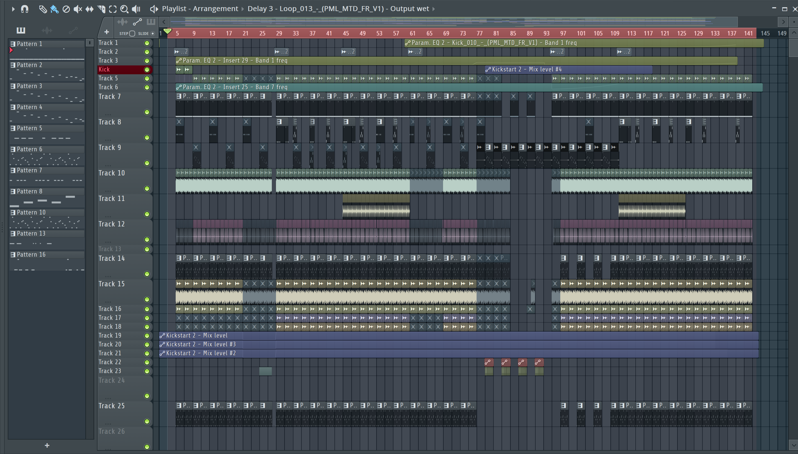Select the Slip tool

click(x=89, y=9)
